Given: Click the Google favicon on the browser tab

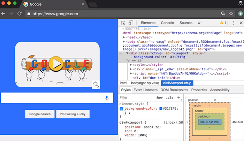Looking at the screenshot, I should (26, 4).
